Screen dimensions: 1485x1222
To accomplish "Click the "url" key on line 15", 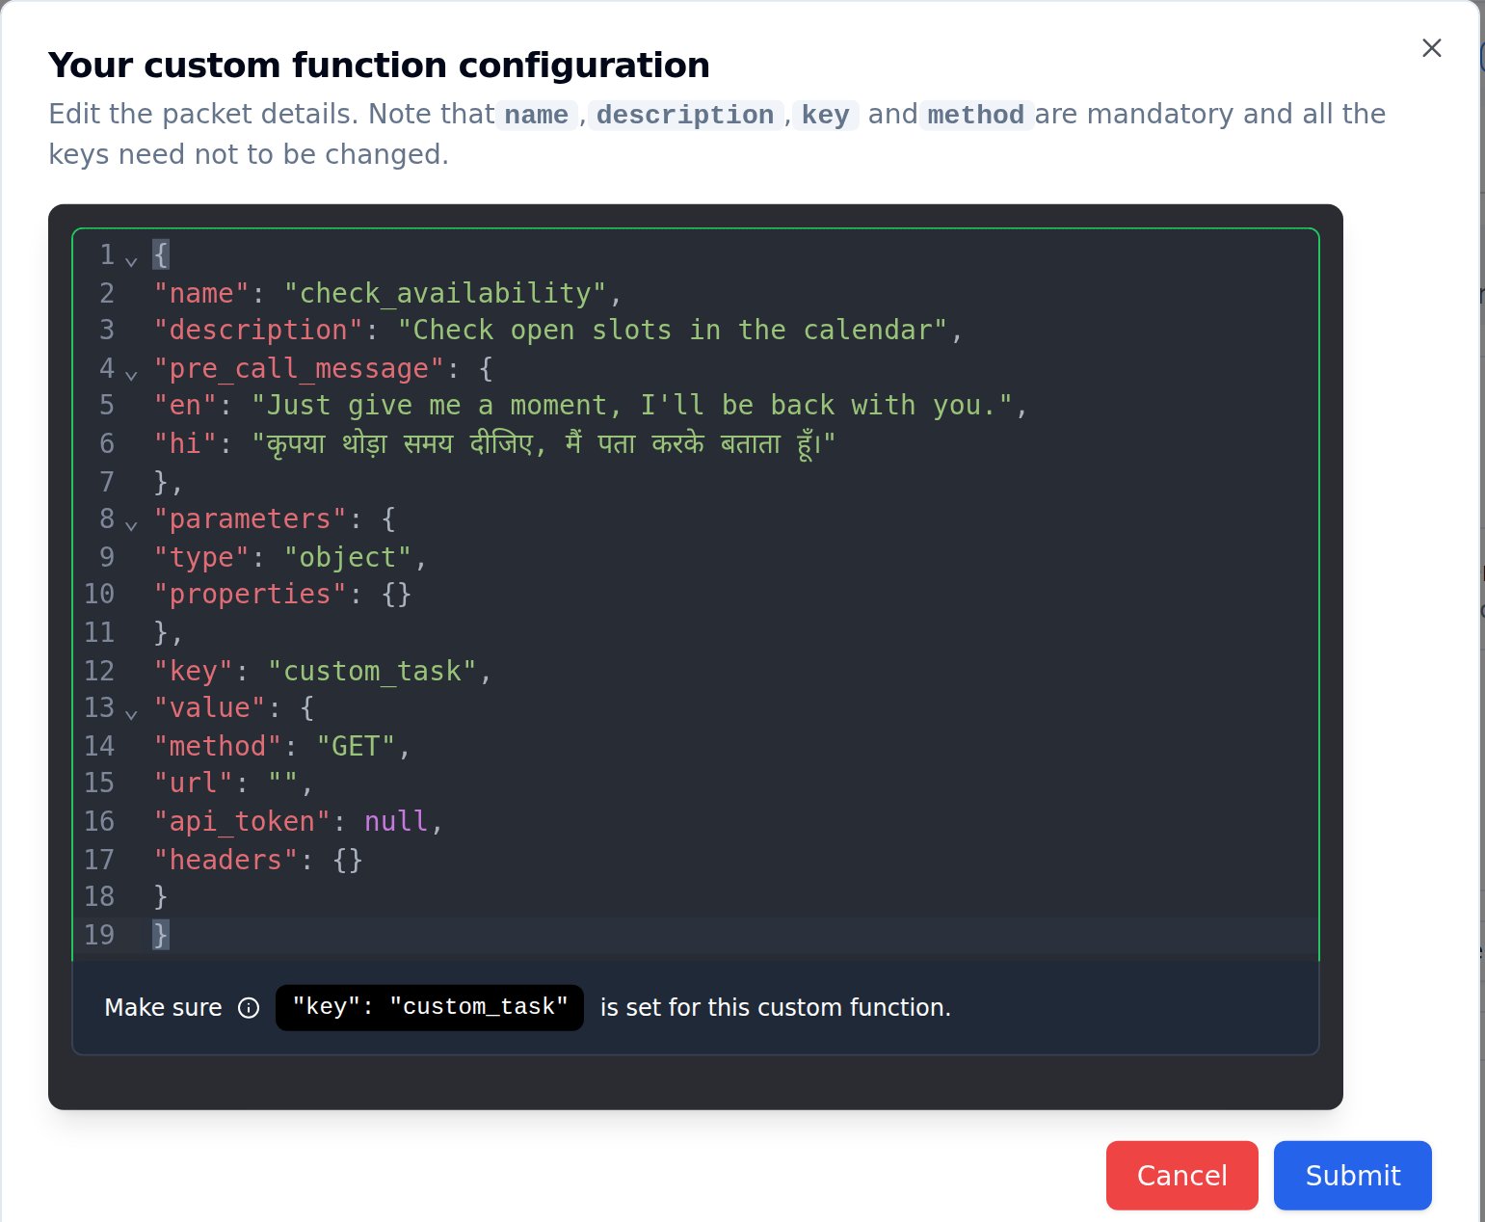I will tap(194, 784).
